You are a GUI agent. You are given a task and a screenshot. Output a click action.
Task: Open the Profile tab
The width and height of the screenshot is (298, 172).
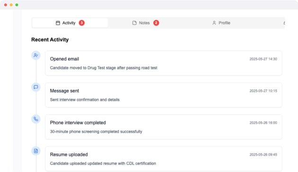(x=221, y=23)
